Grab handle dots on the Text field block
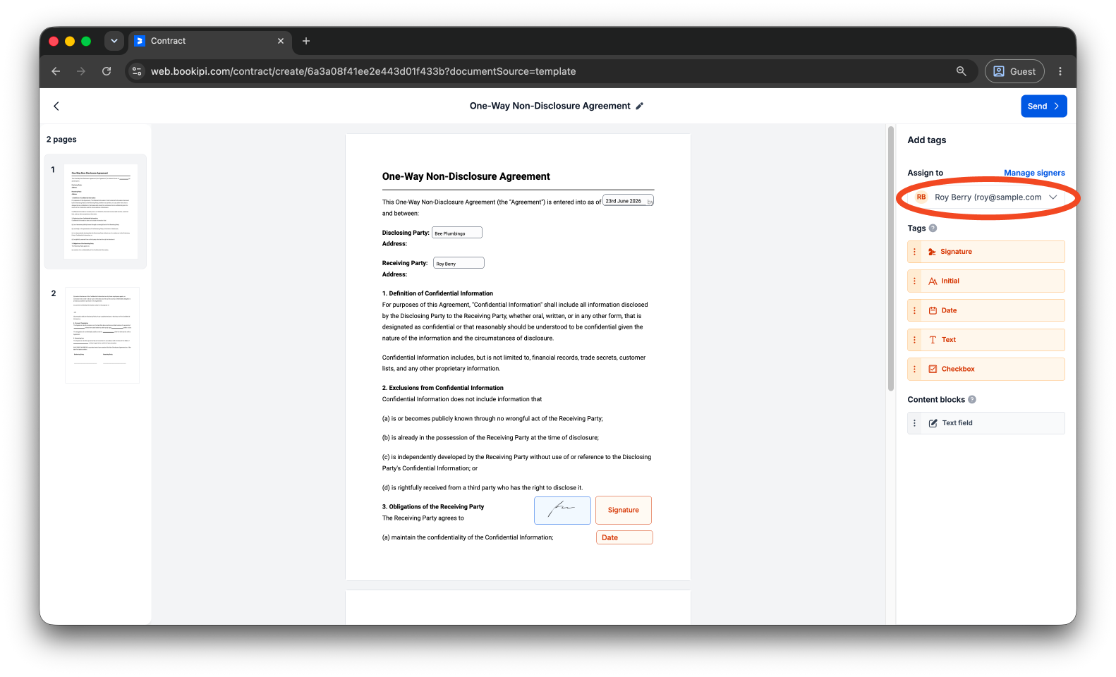Screen dimensions: 1116x677 click(915, 423)
